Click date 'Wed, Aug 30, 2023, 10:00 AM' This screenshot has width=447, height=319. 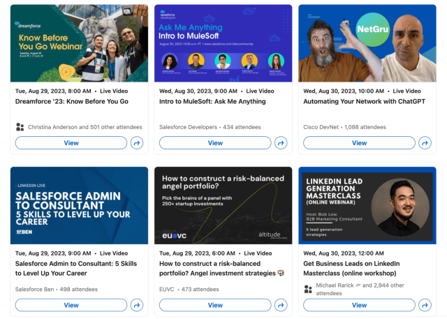(x=344, y=91)
